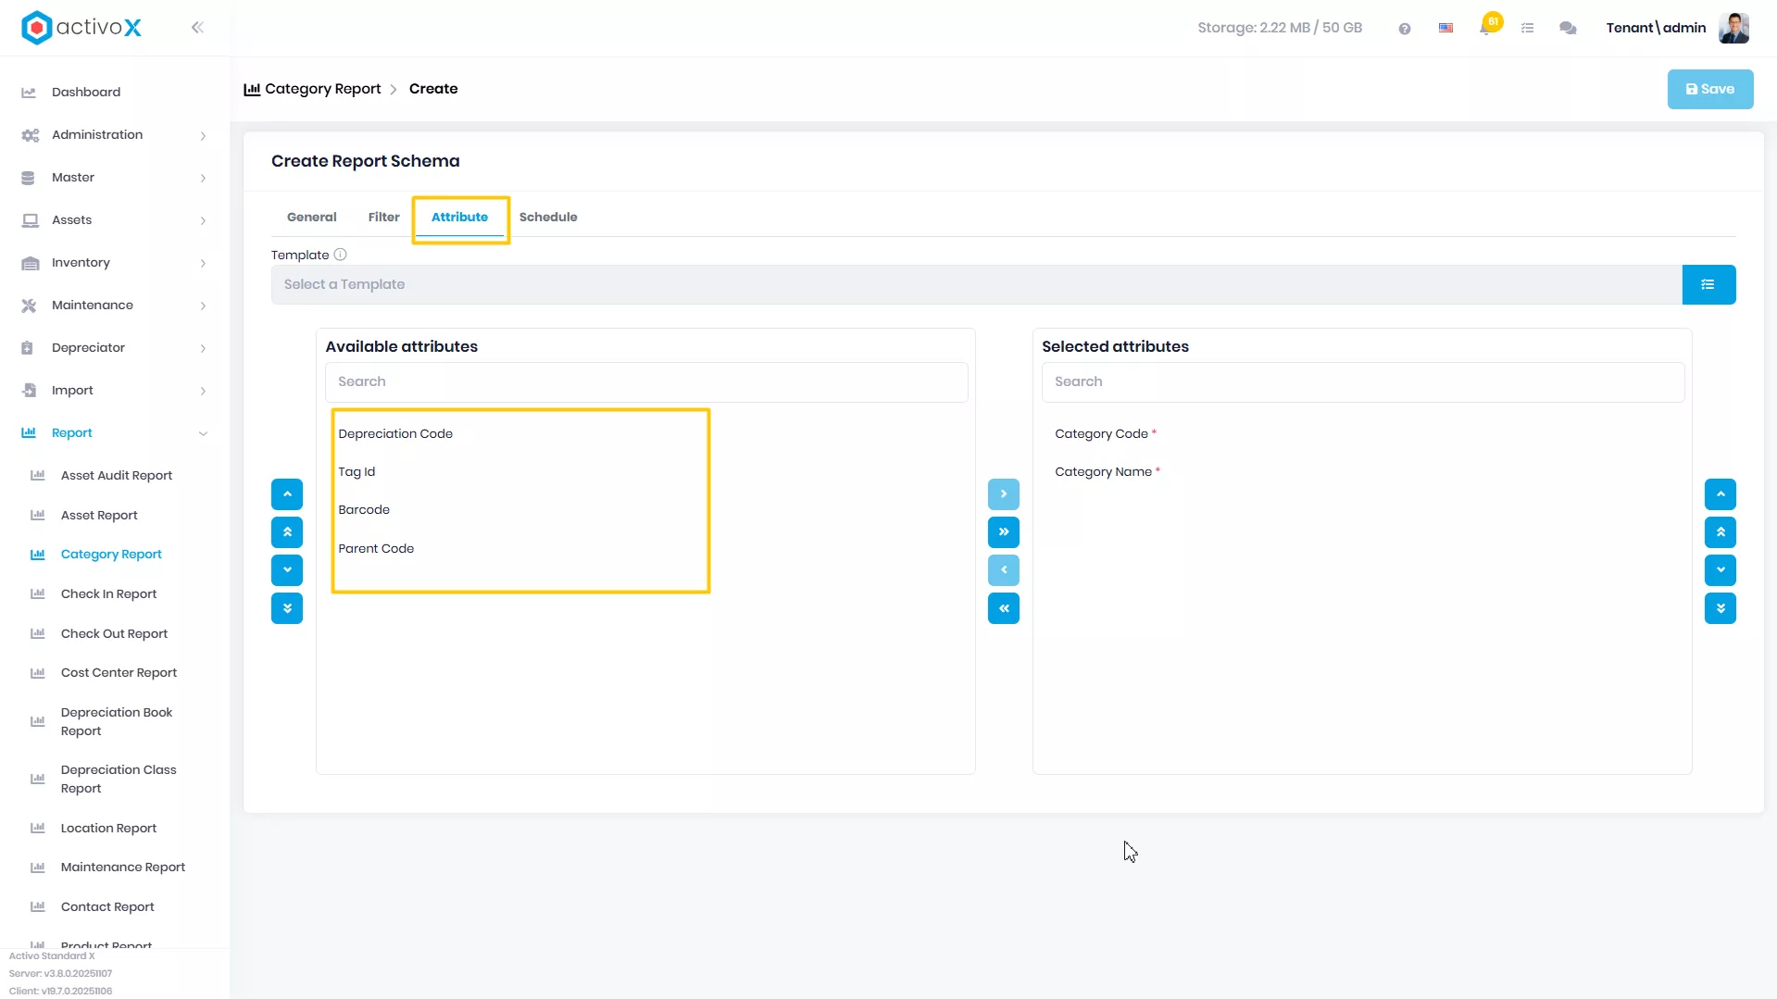
Task: Select Depreciation Code attribute
Action: 395,434
